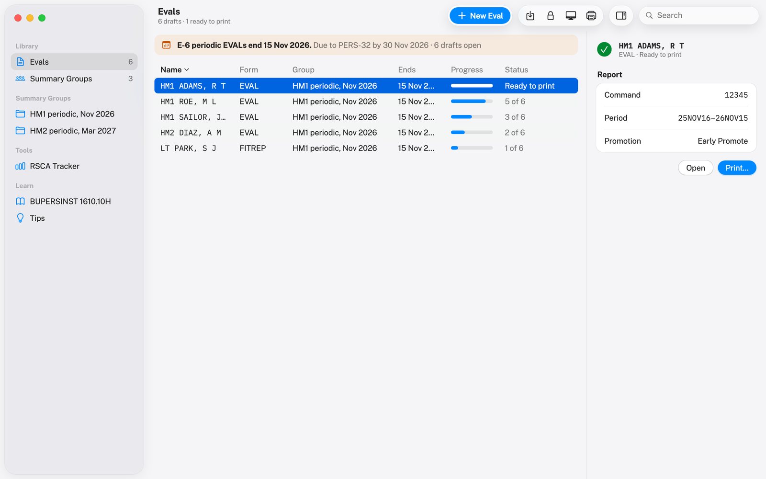Image resolution: width=766 pixels, height=479 pixels.
Task: Click the display monitor toolbar icon
Action: pos(571,16)
